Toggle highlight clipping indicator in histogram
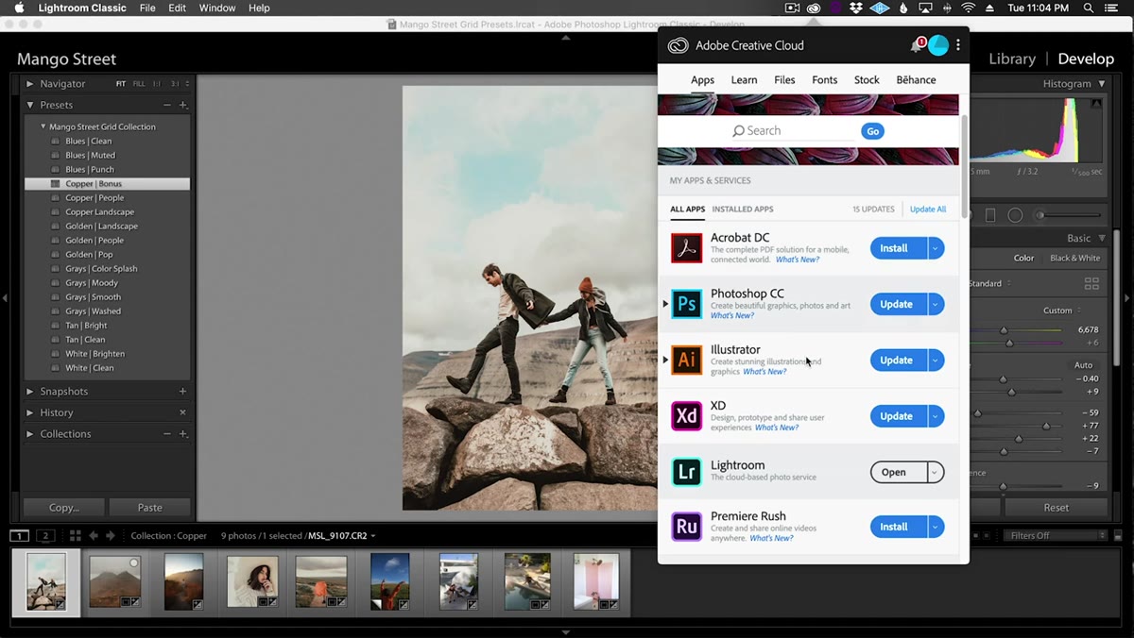The image size is (1134, 638). [1096, 104]
